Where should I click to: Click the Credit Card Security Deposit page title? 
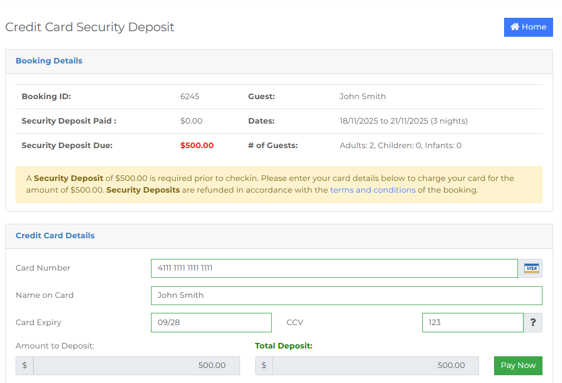pos(90,27)
